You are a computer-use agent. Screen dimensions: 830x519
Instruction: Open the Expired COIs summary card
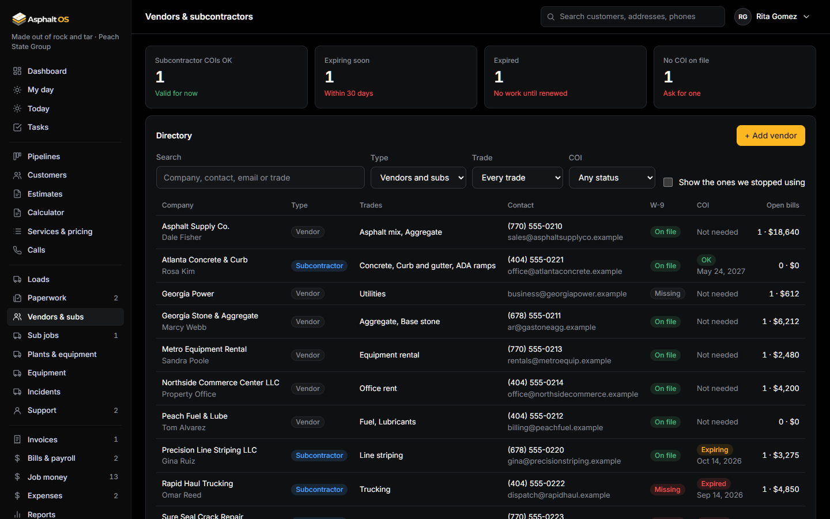click(x=565, y=77)
